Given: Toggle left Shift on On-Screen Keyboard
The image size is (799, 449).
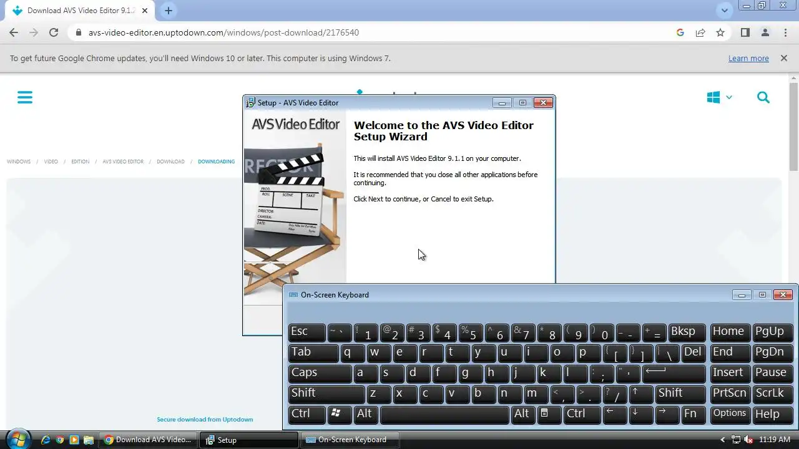Looking at the screenshot, I should coord(326,394).
